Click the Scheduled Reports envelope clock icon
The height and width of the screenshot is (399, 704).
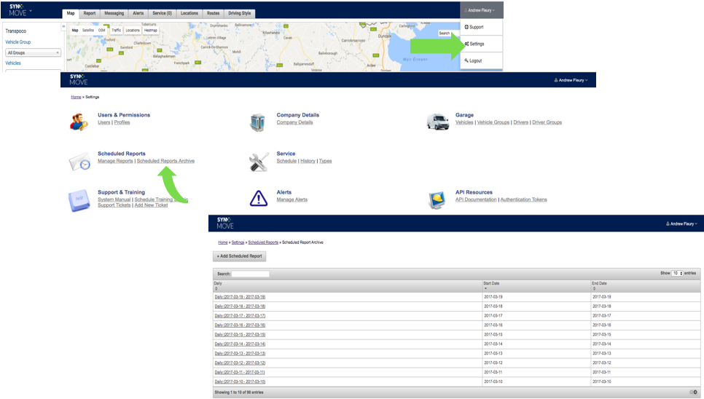click(x=79, y=162)
